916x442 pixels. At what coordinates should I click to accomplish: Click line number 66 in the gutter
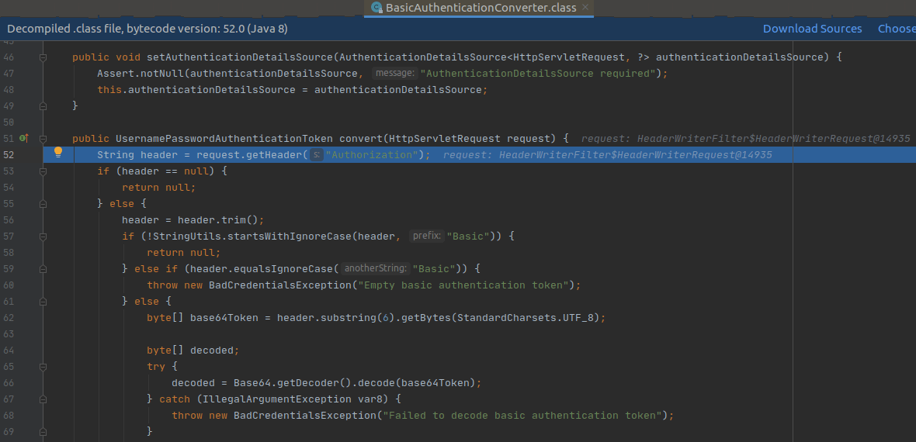tap(9, 383)
